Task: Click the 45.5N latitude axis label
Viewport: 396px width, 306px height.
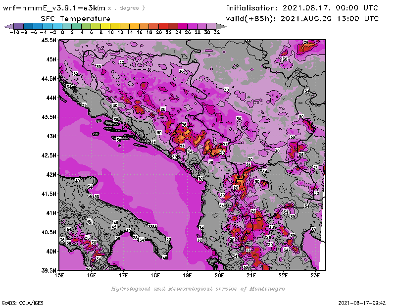Action: coord(49,41)
